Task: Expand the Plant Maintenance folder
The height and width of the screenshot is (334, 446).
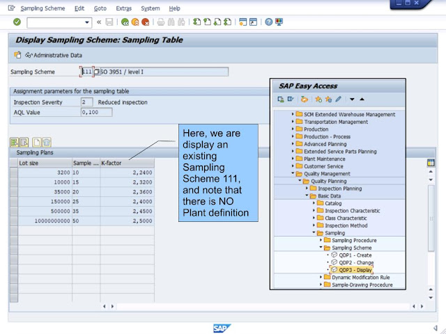Action: pyautogui.click(x=293, y=159)
